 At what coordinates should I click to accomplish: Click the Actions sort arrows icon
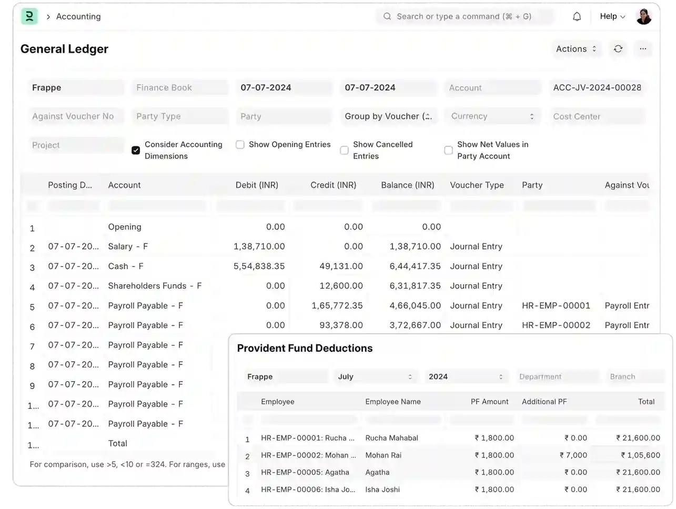(x=594, y=49)
